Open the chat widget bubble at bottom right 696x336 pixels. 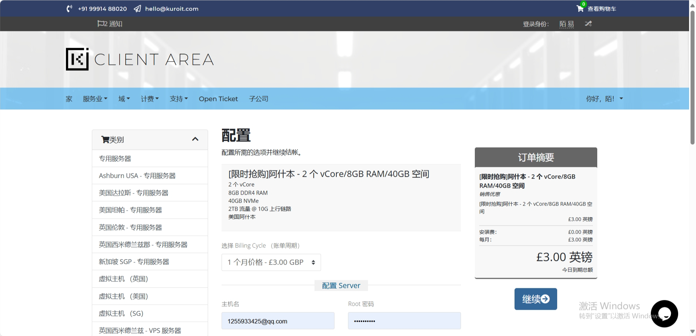pos(664,313)
